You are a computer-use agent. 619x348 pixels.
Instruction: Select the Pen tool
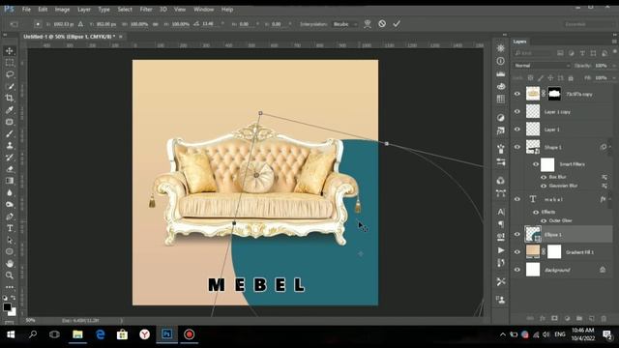coord(10,217)
